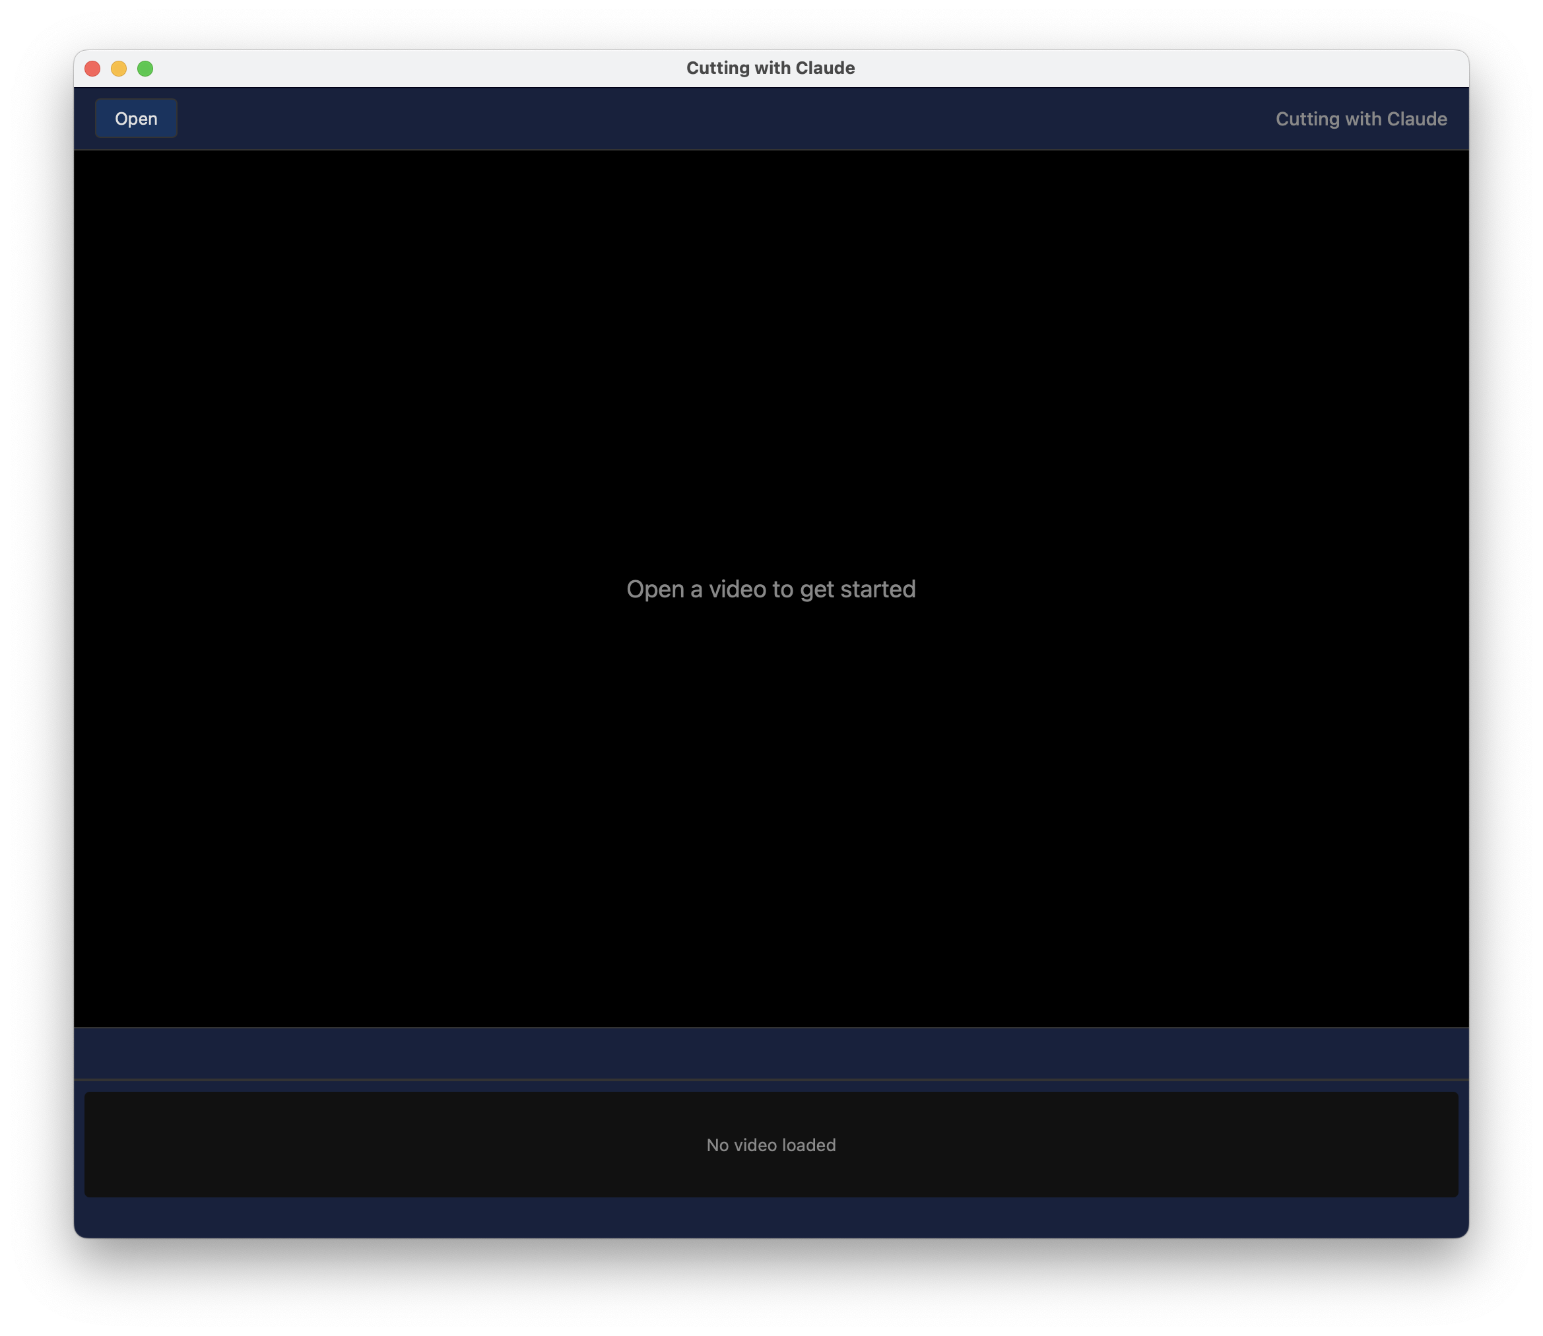Click the No video loaded timeline strip
The height and width of the screenshot is (1336, 1543).
771,1145
